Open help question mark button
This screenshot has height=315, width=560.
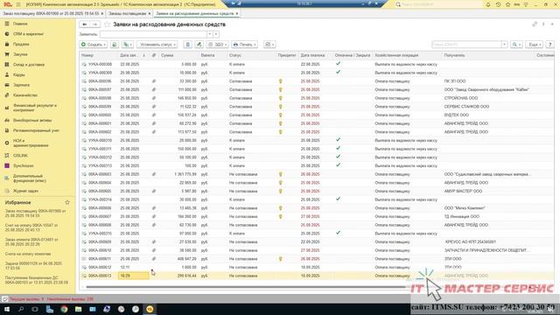click(x=550, y=45)
